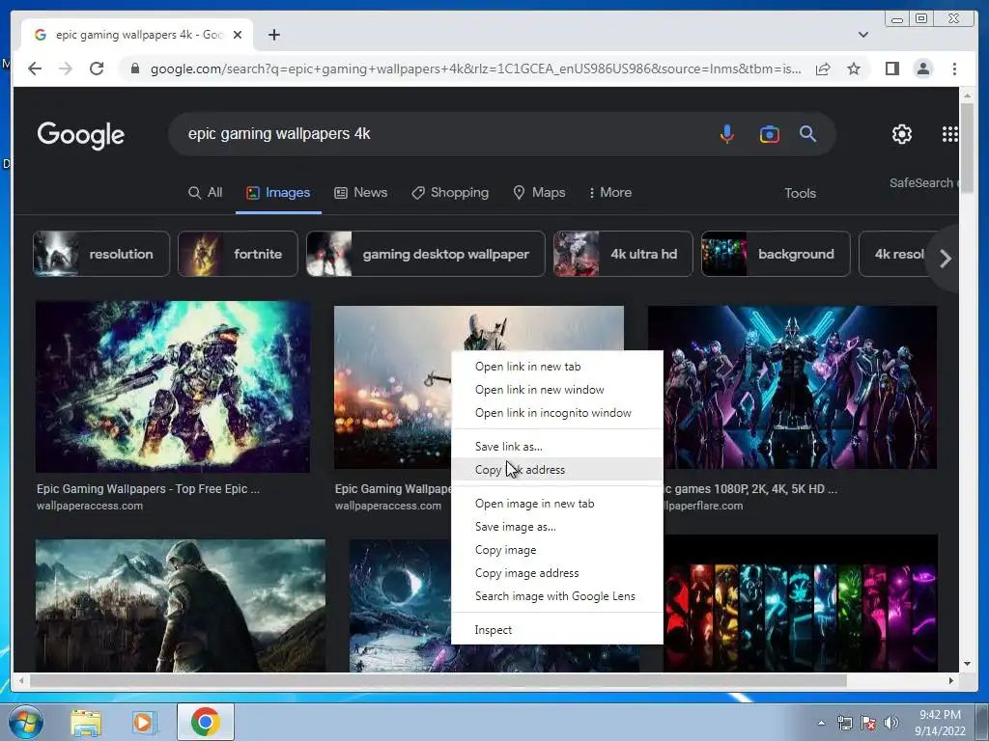Open the SafeSearch setting
The image size is (989, 741).
923,182
